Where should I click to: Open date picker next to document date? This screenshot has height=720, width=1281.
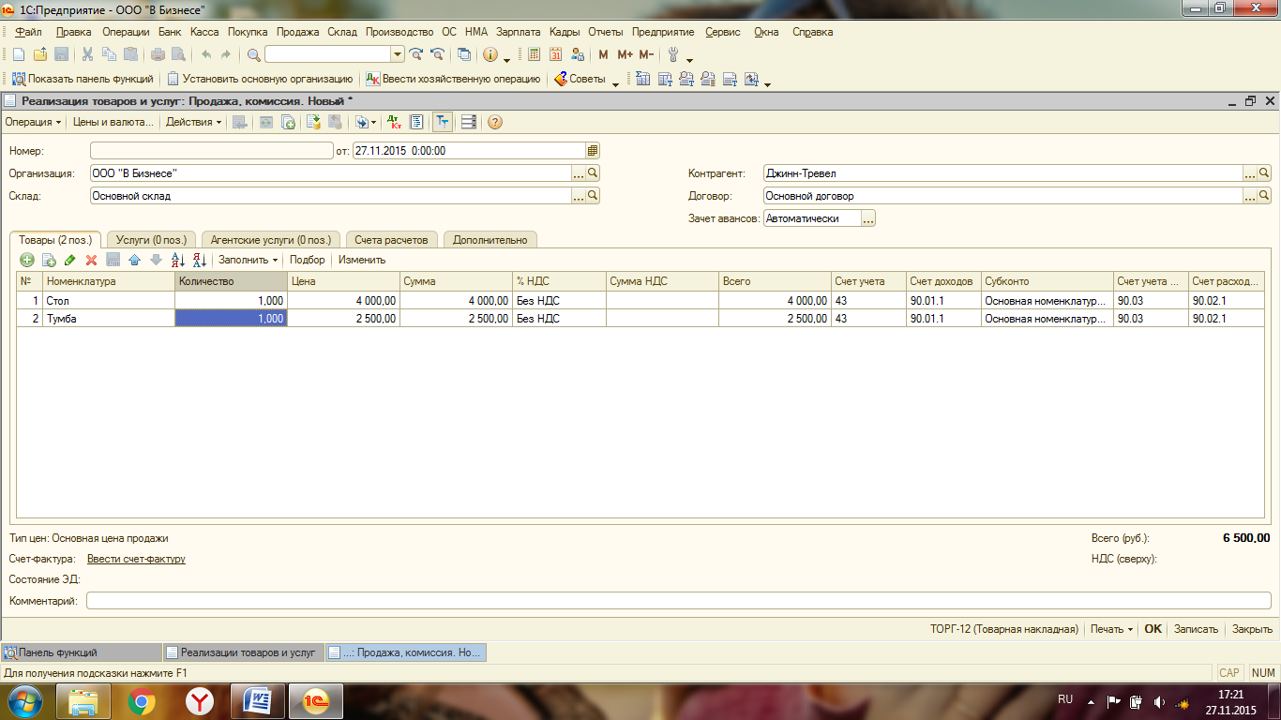593,150
